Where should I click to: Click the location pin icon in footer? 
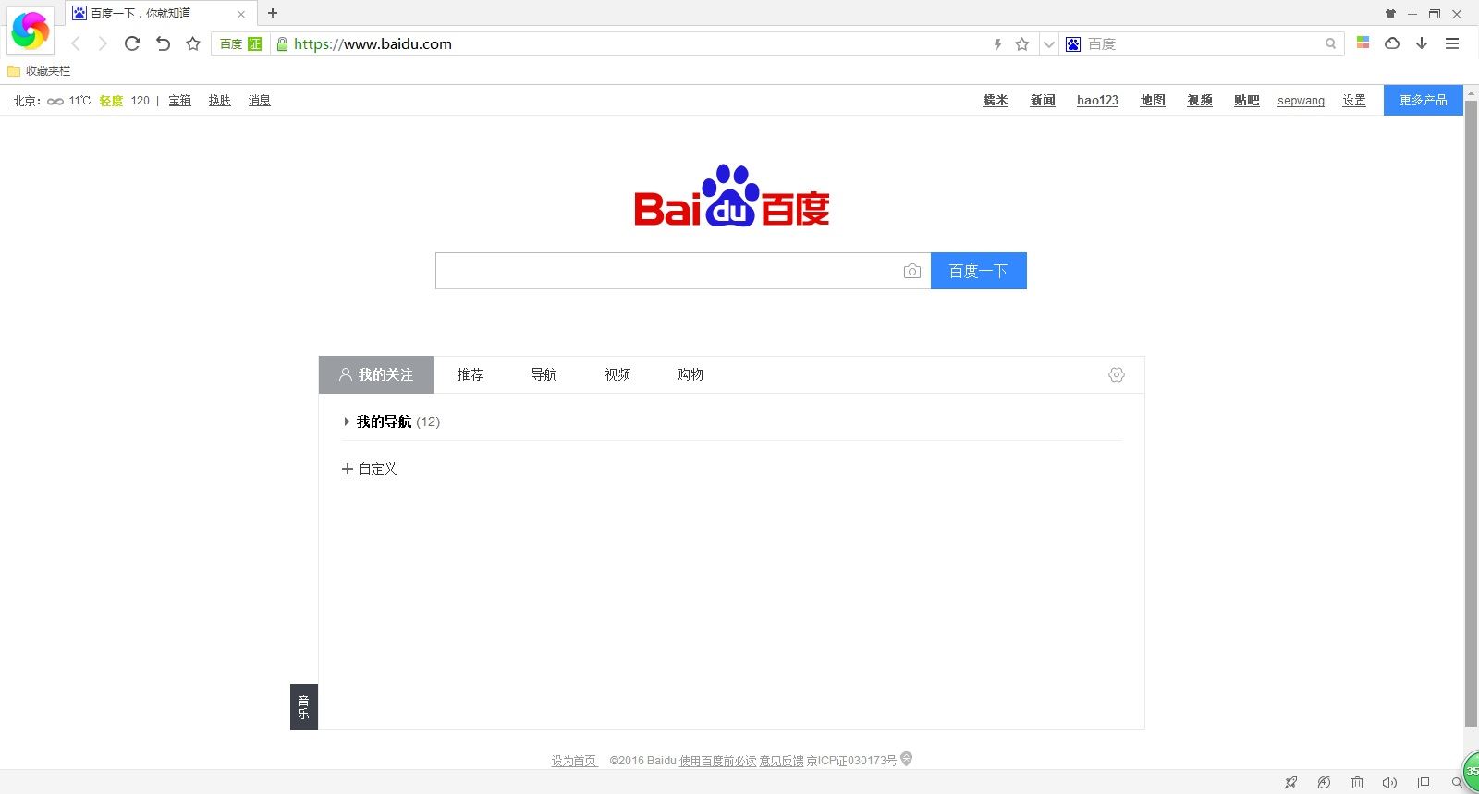coord(907,759)
